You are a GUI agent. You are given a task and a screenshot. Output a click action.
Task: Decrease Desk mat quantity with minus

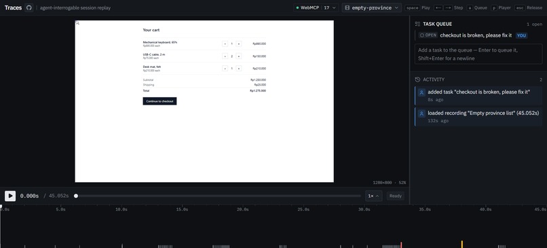tap(225, 69)
